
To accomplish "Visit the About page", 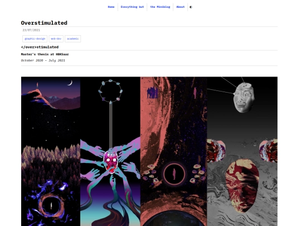I will 181,7.
